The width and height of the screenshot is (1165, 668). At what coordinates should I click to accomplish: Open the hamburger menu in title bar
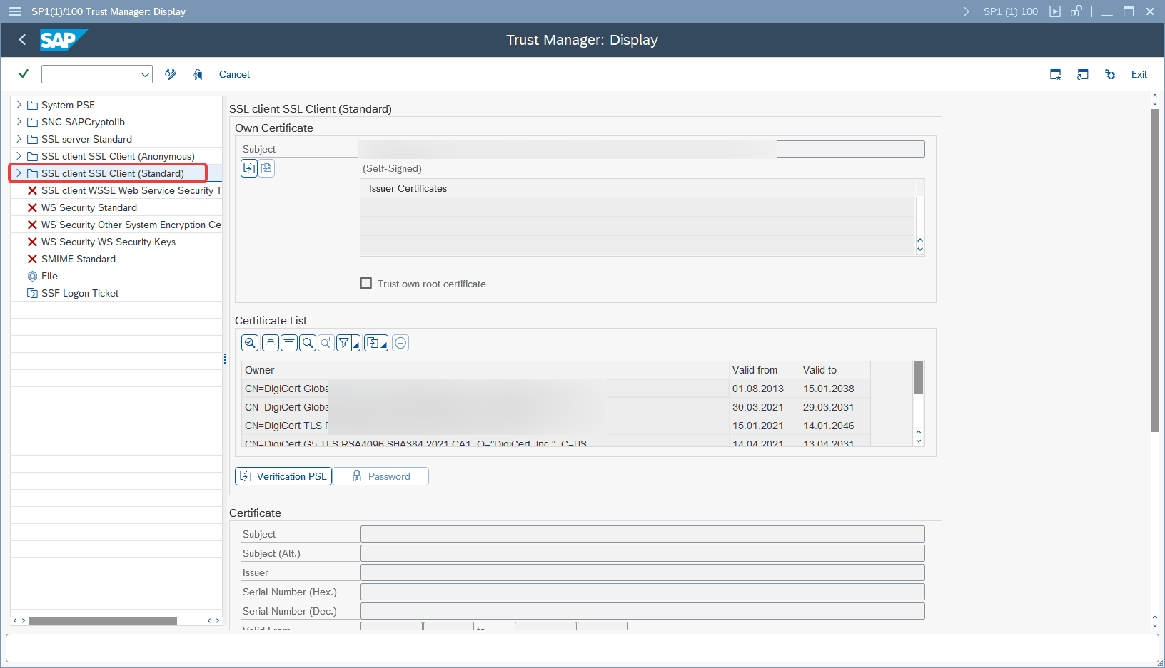(15, 11)
